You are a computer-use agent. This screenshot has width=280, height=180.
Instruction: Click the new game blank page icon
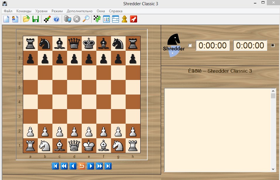coord(6,19)
